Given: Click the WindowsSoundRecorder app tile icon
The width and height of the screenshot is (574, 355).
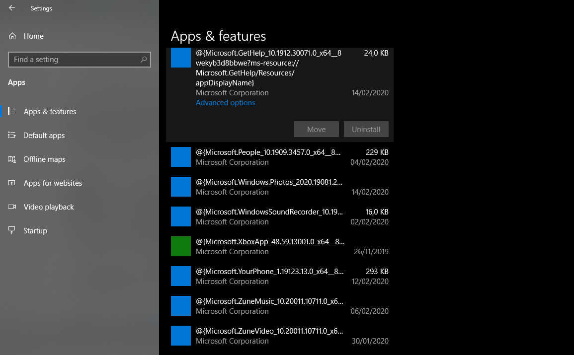Looking at the screenshot, I should pyautogui.click(x=181, y=216).
